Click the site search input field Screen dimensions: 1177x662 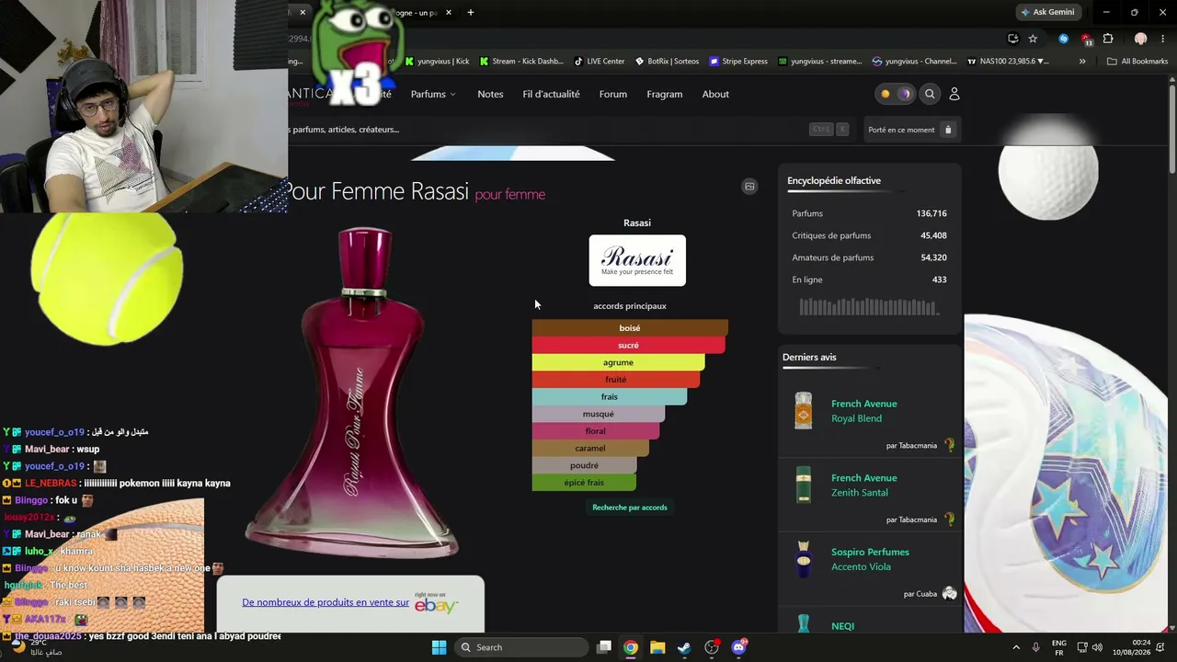coord(570,130)
